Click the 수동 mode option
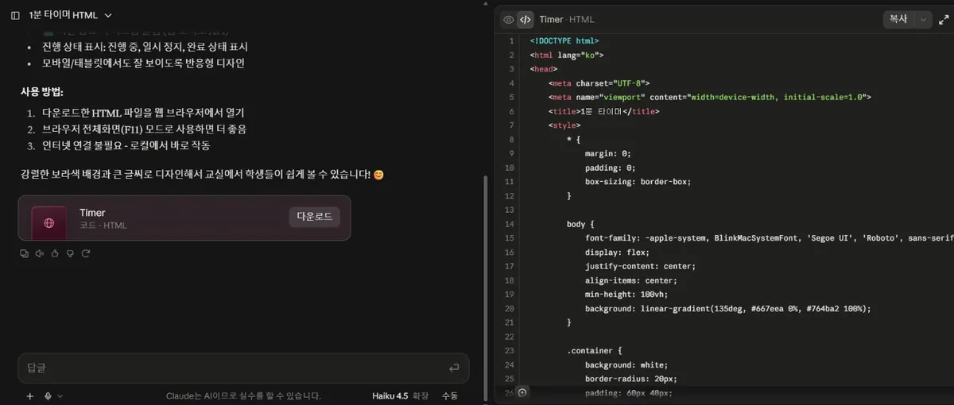The image size is (954, 405). 450,395
